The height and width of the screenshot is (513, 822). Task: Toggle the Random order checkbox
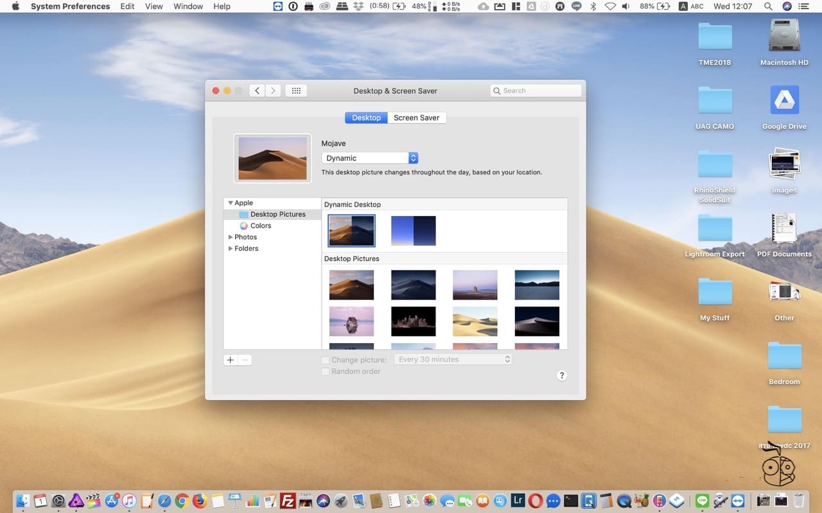coord(326,372)
